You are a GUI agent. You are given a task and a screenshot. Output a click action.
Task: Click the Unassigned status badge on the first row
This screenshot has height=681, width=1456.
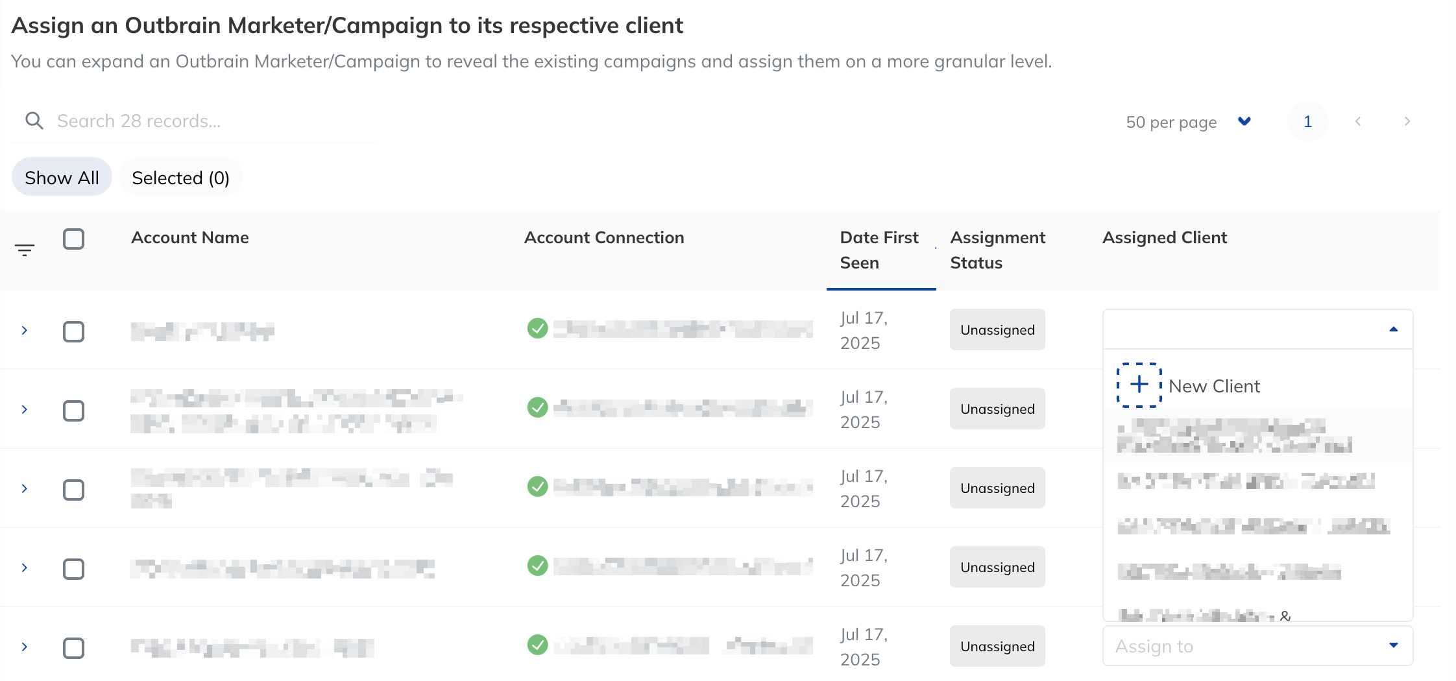click(997, 329)
